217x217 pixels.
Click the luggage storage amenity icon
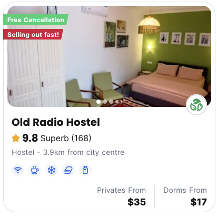[85, 170]
